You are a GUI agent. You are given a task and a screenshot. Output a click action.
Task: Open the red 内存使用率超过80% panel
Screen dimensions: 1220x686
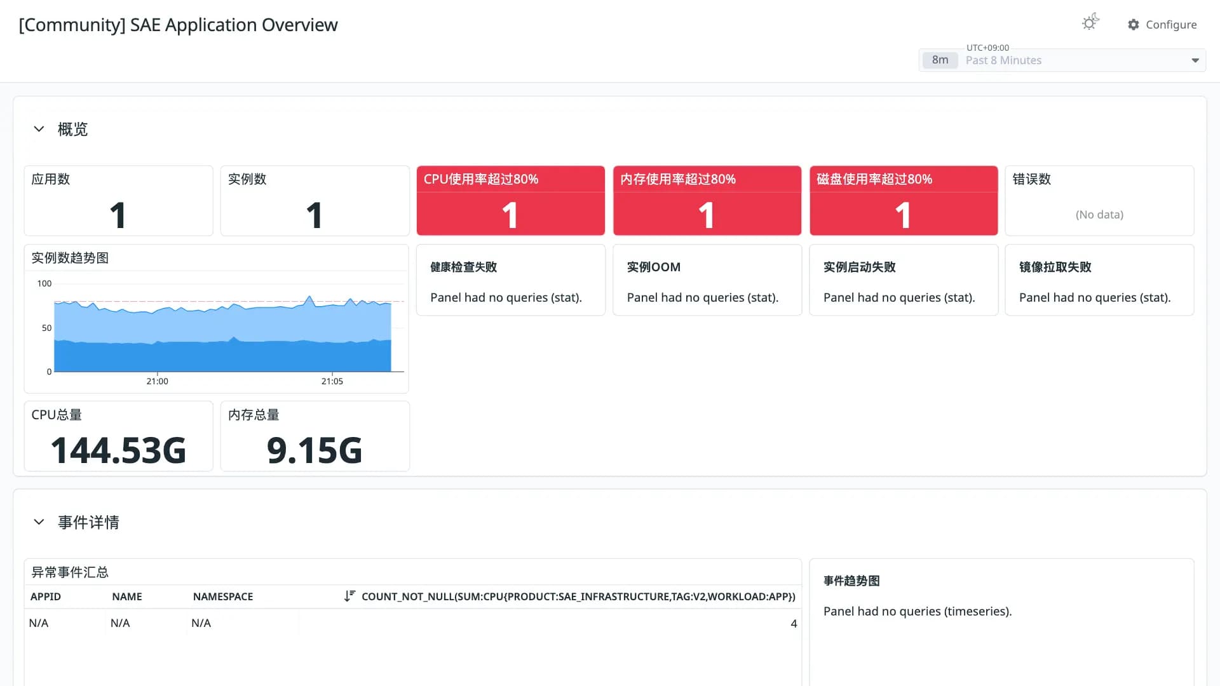[707, 201]
